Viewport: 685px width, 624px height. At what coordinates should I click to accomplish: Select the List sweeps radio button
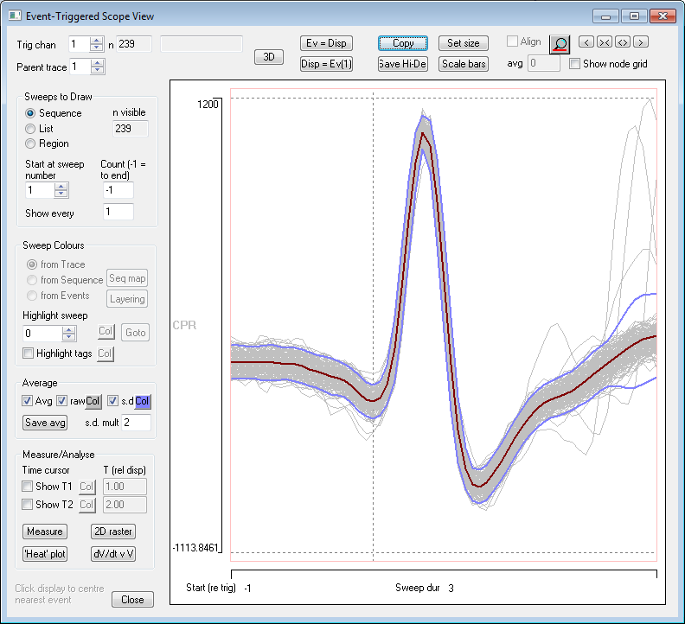(31, 129)
